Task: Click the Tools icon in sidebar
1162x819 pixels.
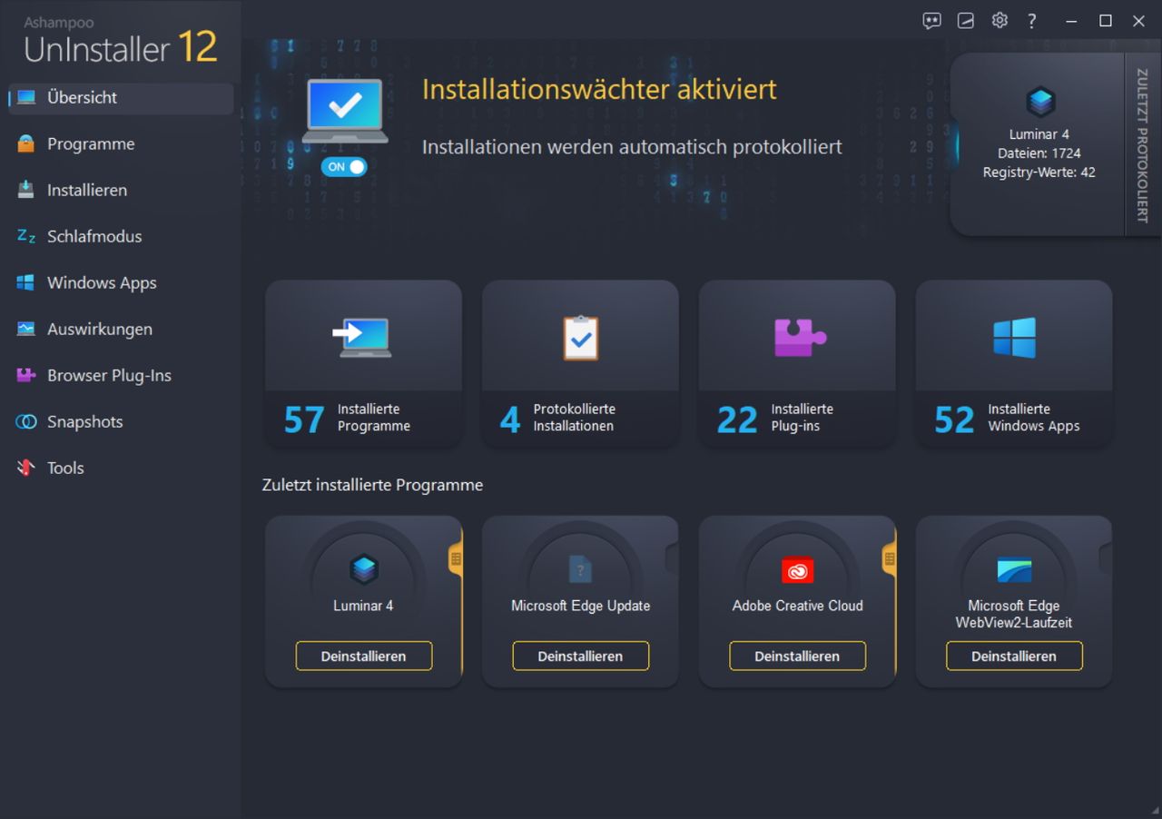Action: (26, 469)
